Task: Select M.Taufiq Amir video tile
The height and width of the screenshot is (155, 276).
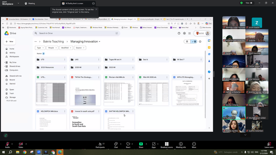Action: point(234,113)
